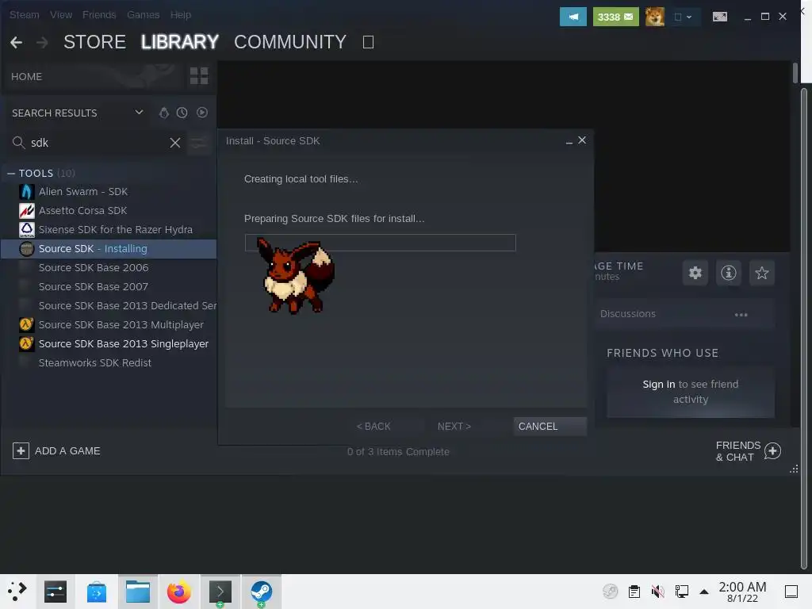This screenshot has width=812, height=609.
Task: Open Discover store from taskbar
Action: (96, 592)
